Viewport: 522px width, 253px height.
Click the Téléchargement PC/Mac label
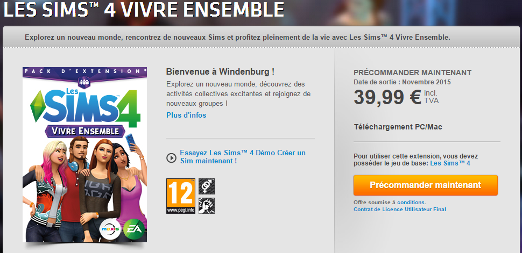click(398, 127)
